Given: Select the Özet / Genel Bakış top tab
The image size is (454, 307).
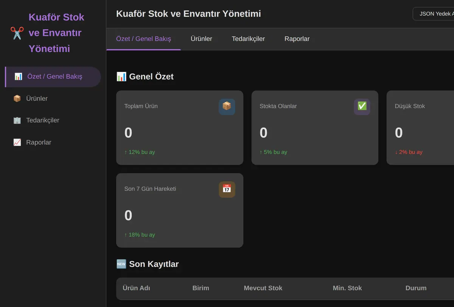Looking at the screenshot, I should tap(143, 39).
